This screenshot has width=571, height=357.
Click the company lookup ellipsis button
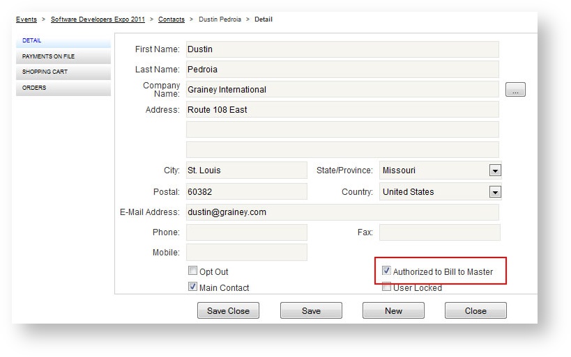pos(515,90)
